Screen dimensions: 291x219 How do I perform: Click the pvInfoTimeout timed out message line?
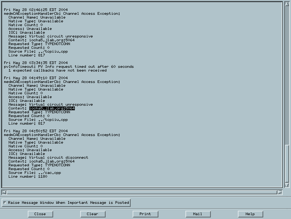pos(69,67)
